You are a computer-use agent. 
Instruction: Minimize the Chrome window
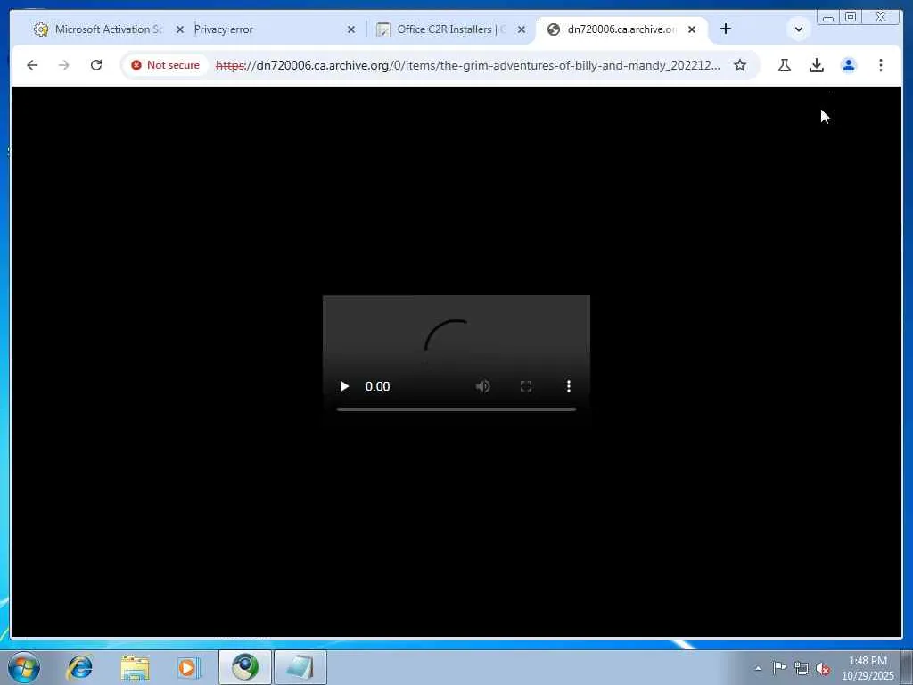828,18
